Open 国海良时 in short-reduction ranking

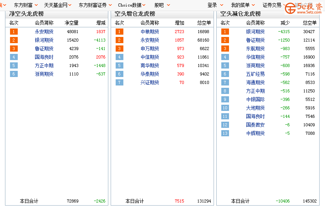(x=255, y=117)
